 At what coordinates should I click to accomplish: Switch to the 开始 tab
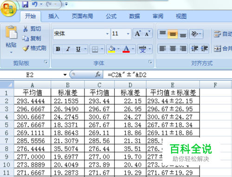[x=30, y=16]
